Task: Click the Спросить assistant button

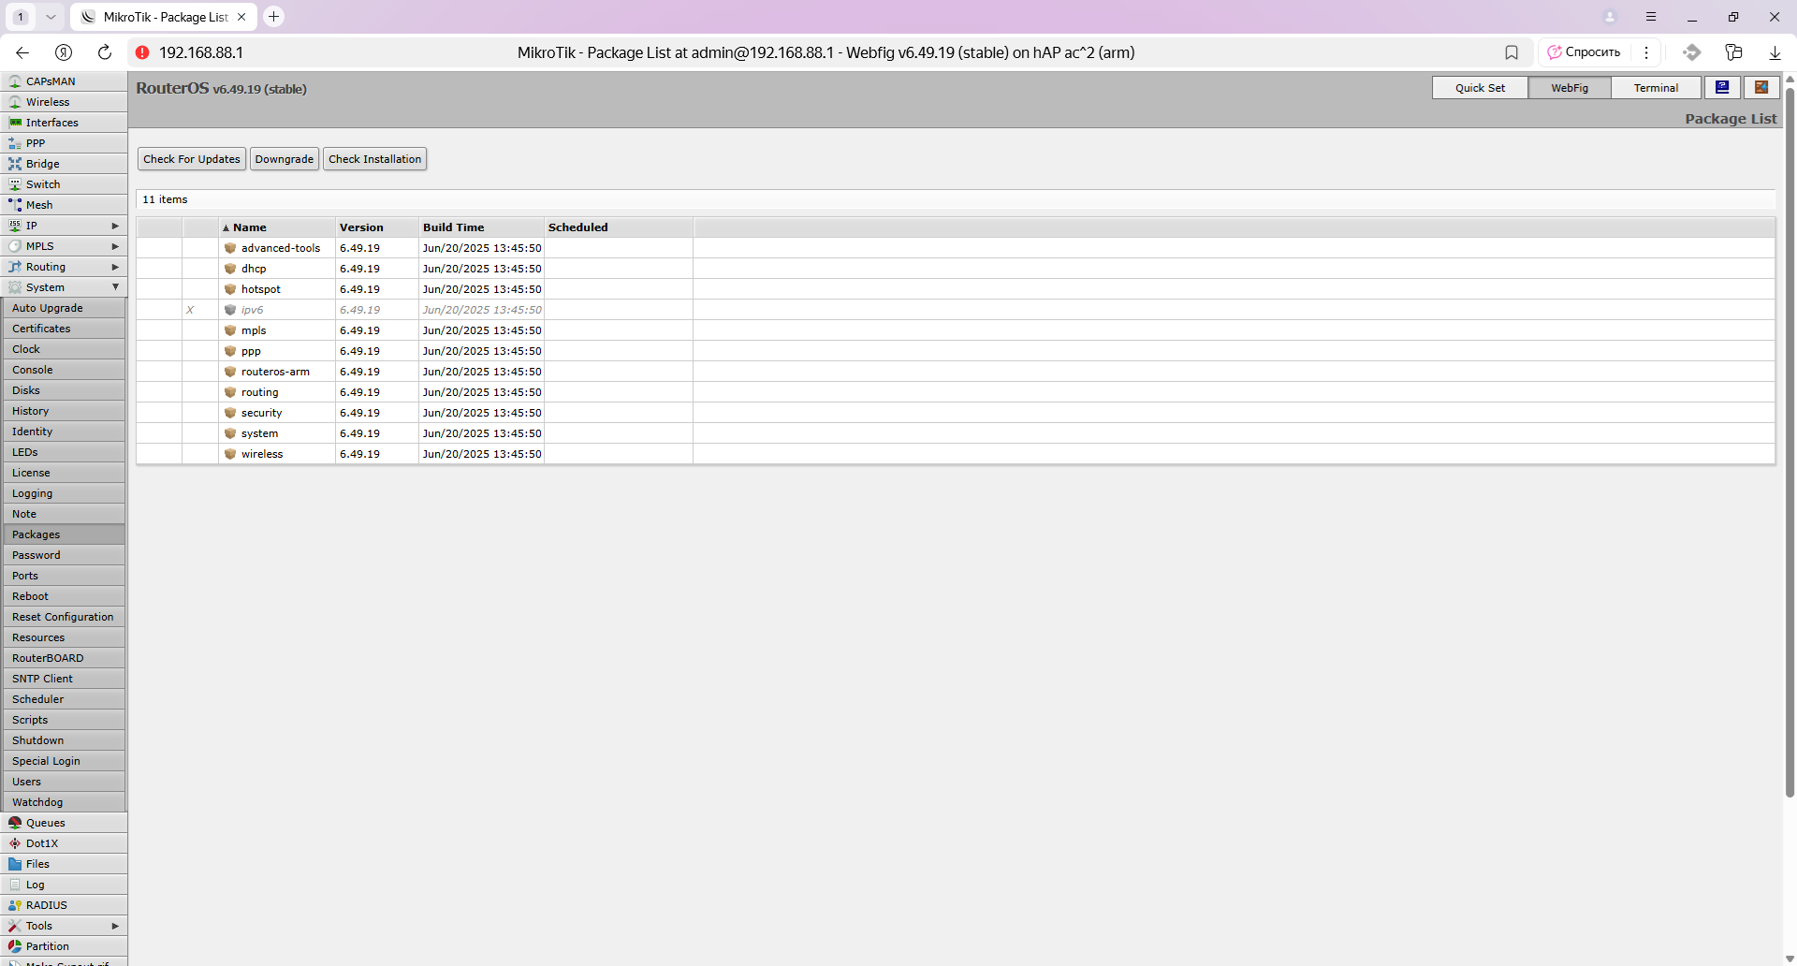Action: pos(1585,52)
